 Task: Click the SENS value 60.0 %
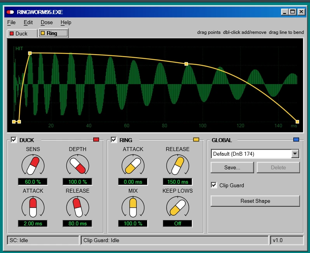[33, 182]
